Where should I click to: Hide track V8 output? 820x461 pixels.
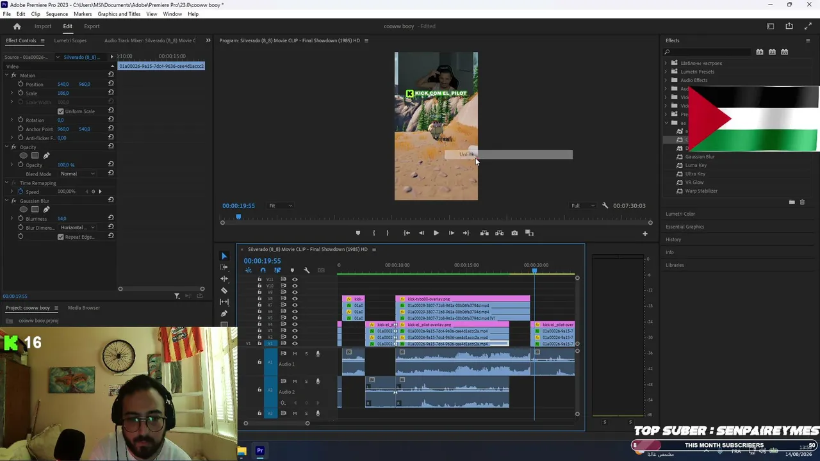click(x=295, y=298)
